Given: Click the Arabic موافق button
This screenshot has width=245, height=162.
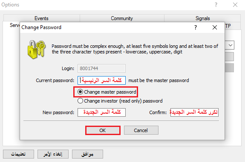Looking at the screenshot, I should [x=87, y=154].
